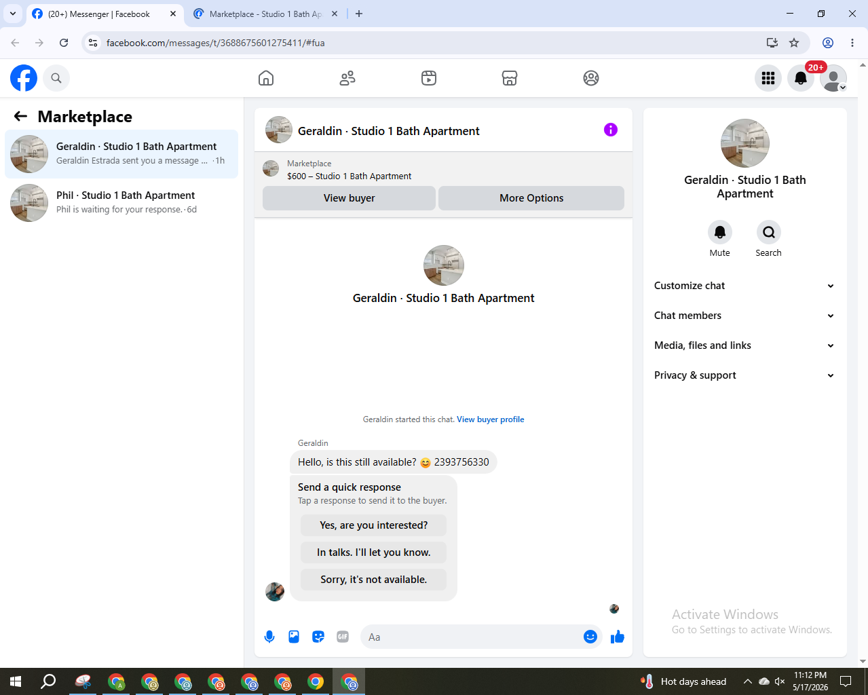Expand Media, files and links section
Image resolution: width=868 pixels, height=695 pixels.
point(745,345)
